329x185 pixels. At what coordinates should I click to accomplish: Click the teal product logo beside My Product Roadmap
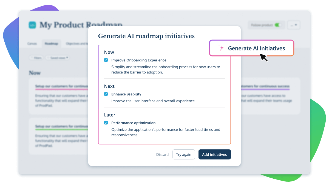32,25
